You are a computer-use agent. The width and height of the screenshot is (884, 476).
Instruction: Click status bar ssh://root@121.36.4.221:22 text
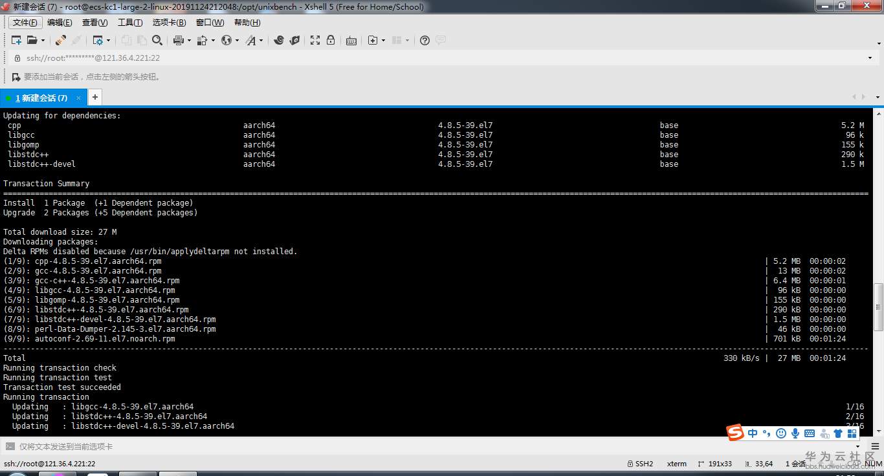[50, 464]
